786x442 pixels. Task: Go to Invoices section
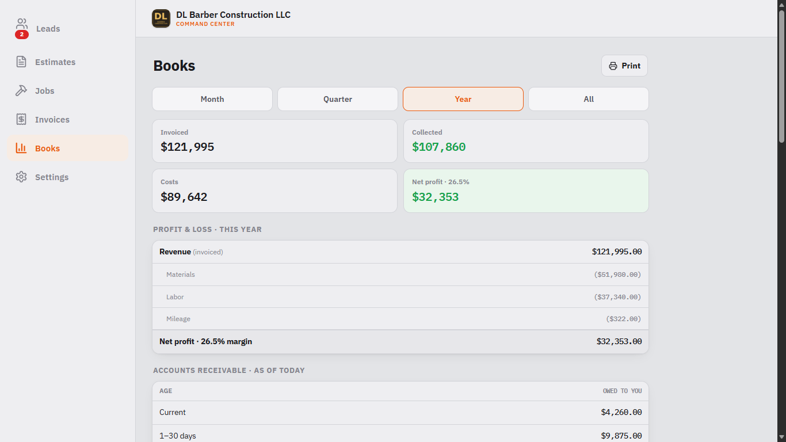pyautogui.click(x=68, y=120)
